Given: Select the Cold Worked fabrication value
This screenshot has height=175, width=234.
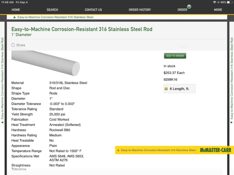Looking at the screenshot, I should point(59,119).
